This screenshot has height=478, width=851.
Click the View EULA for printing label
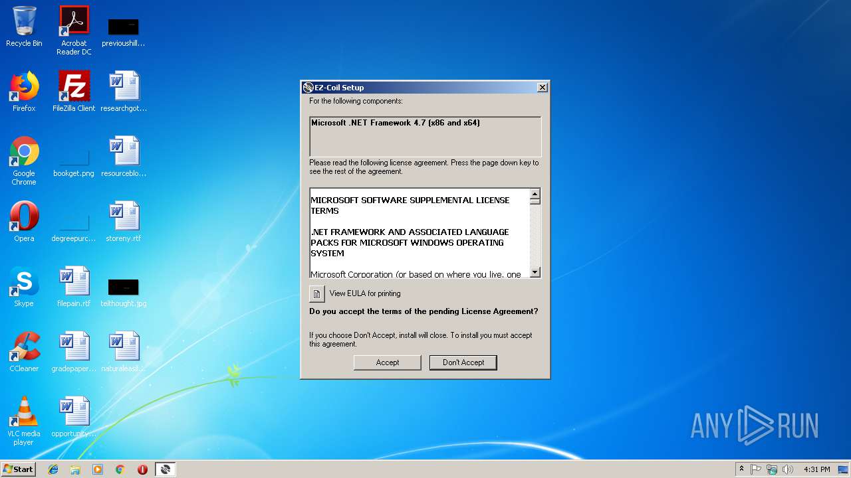coord(365,293)
